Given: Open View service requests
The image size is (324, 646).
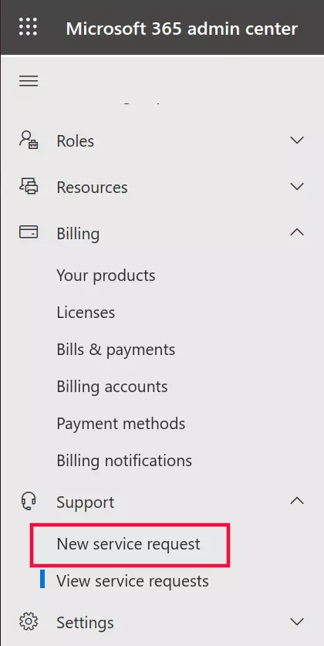Looking at the screenshot, I should (x=133, y=581).
